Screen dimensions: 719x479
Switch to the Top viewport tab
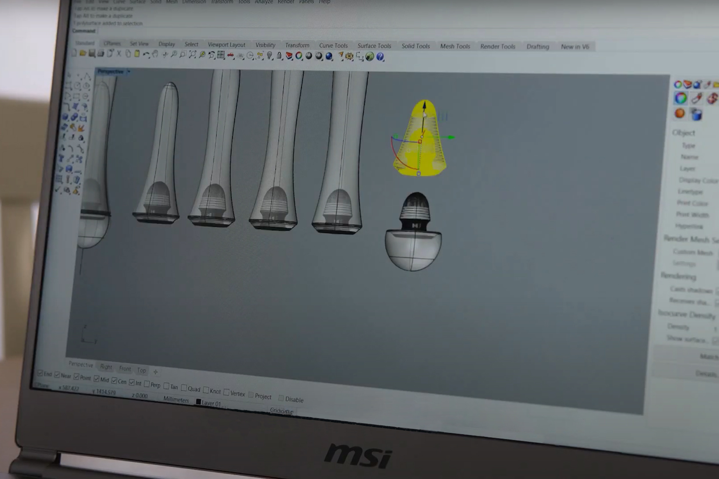point(142,370)
